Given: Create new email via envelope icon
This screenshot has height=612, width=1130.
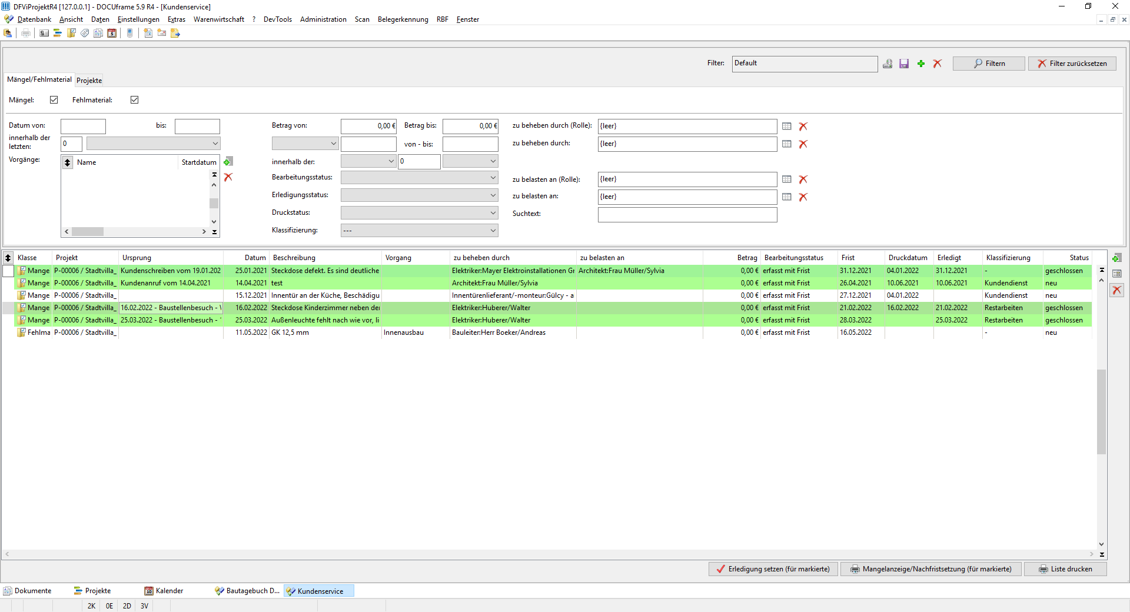Looking at the screenshot, I should point(162,34).
